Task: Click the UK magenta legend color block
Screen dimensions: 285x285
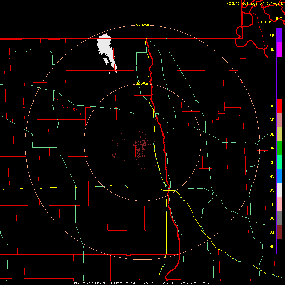Action: coord(280,50)
